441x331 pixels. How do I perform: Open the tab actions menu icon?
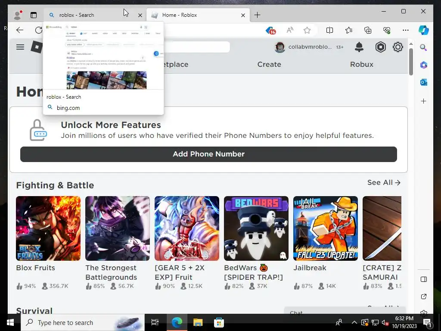pos(34,15)
